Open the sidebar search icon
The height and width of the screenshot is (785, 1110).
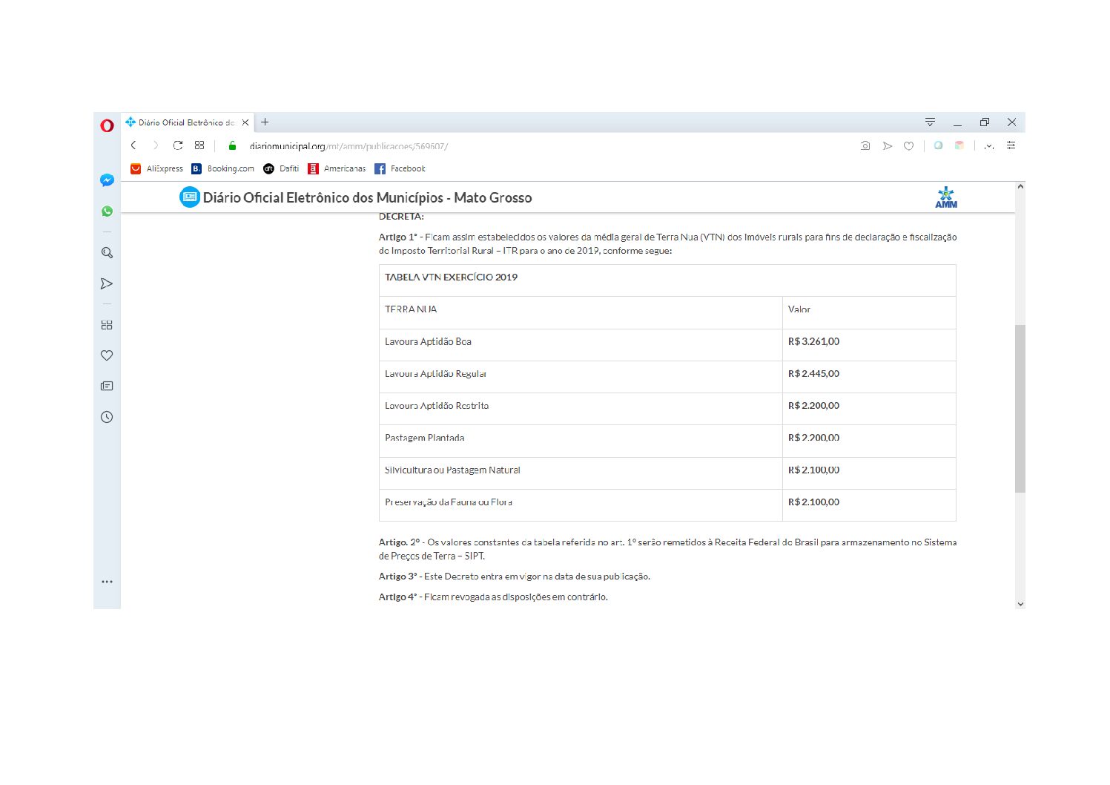click(x=107, y=253)
